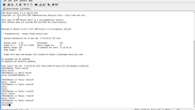Open Print Preview from toolbar
This screenshot has height=110, width=195.
coord(12,5)
